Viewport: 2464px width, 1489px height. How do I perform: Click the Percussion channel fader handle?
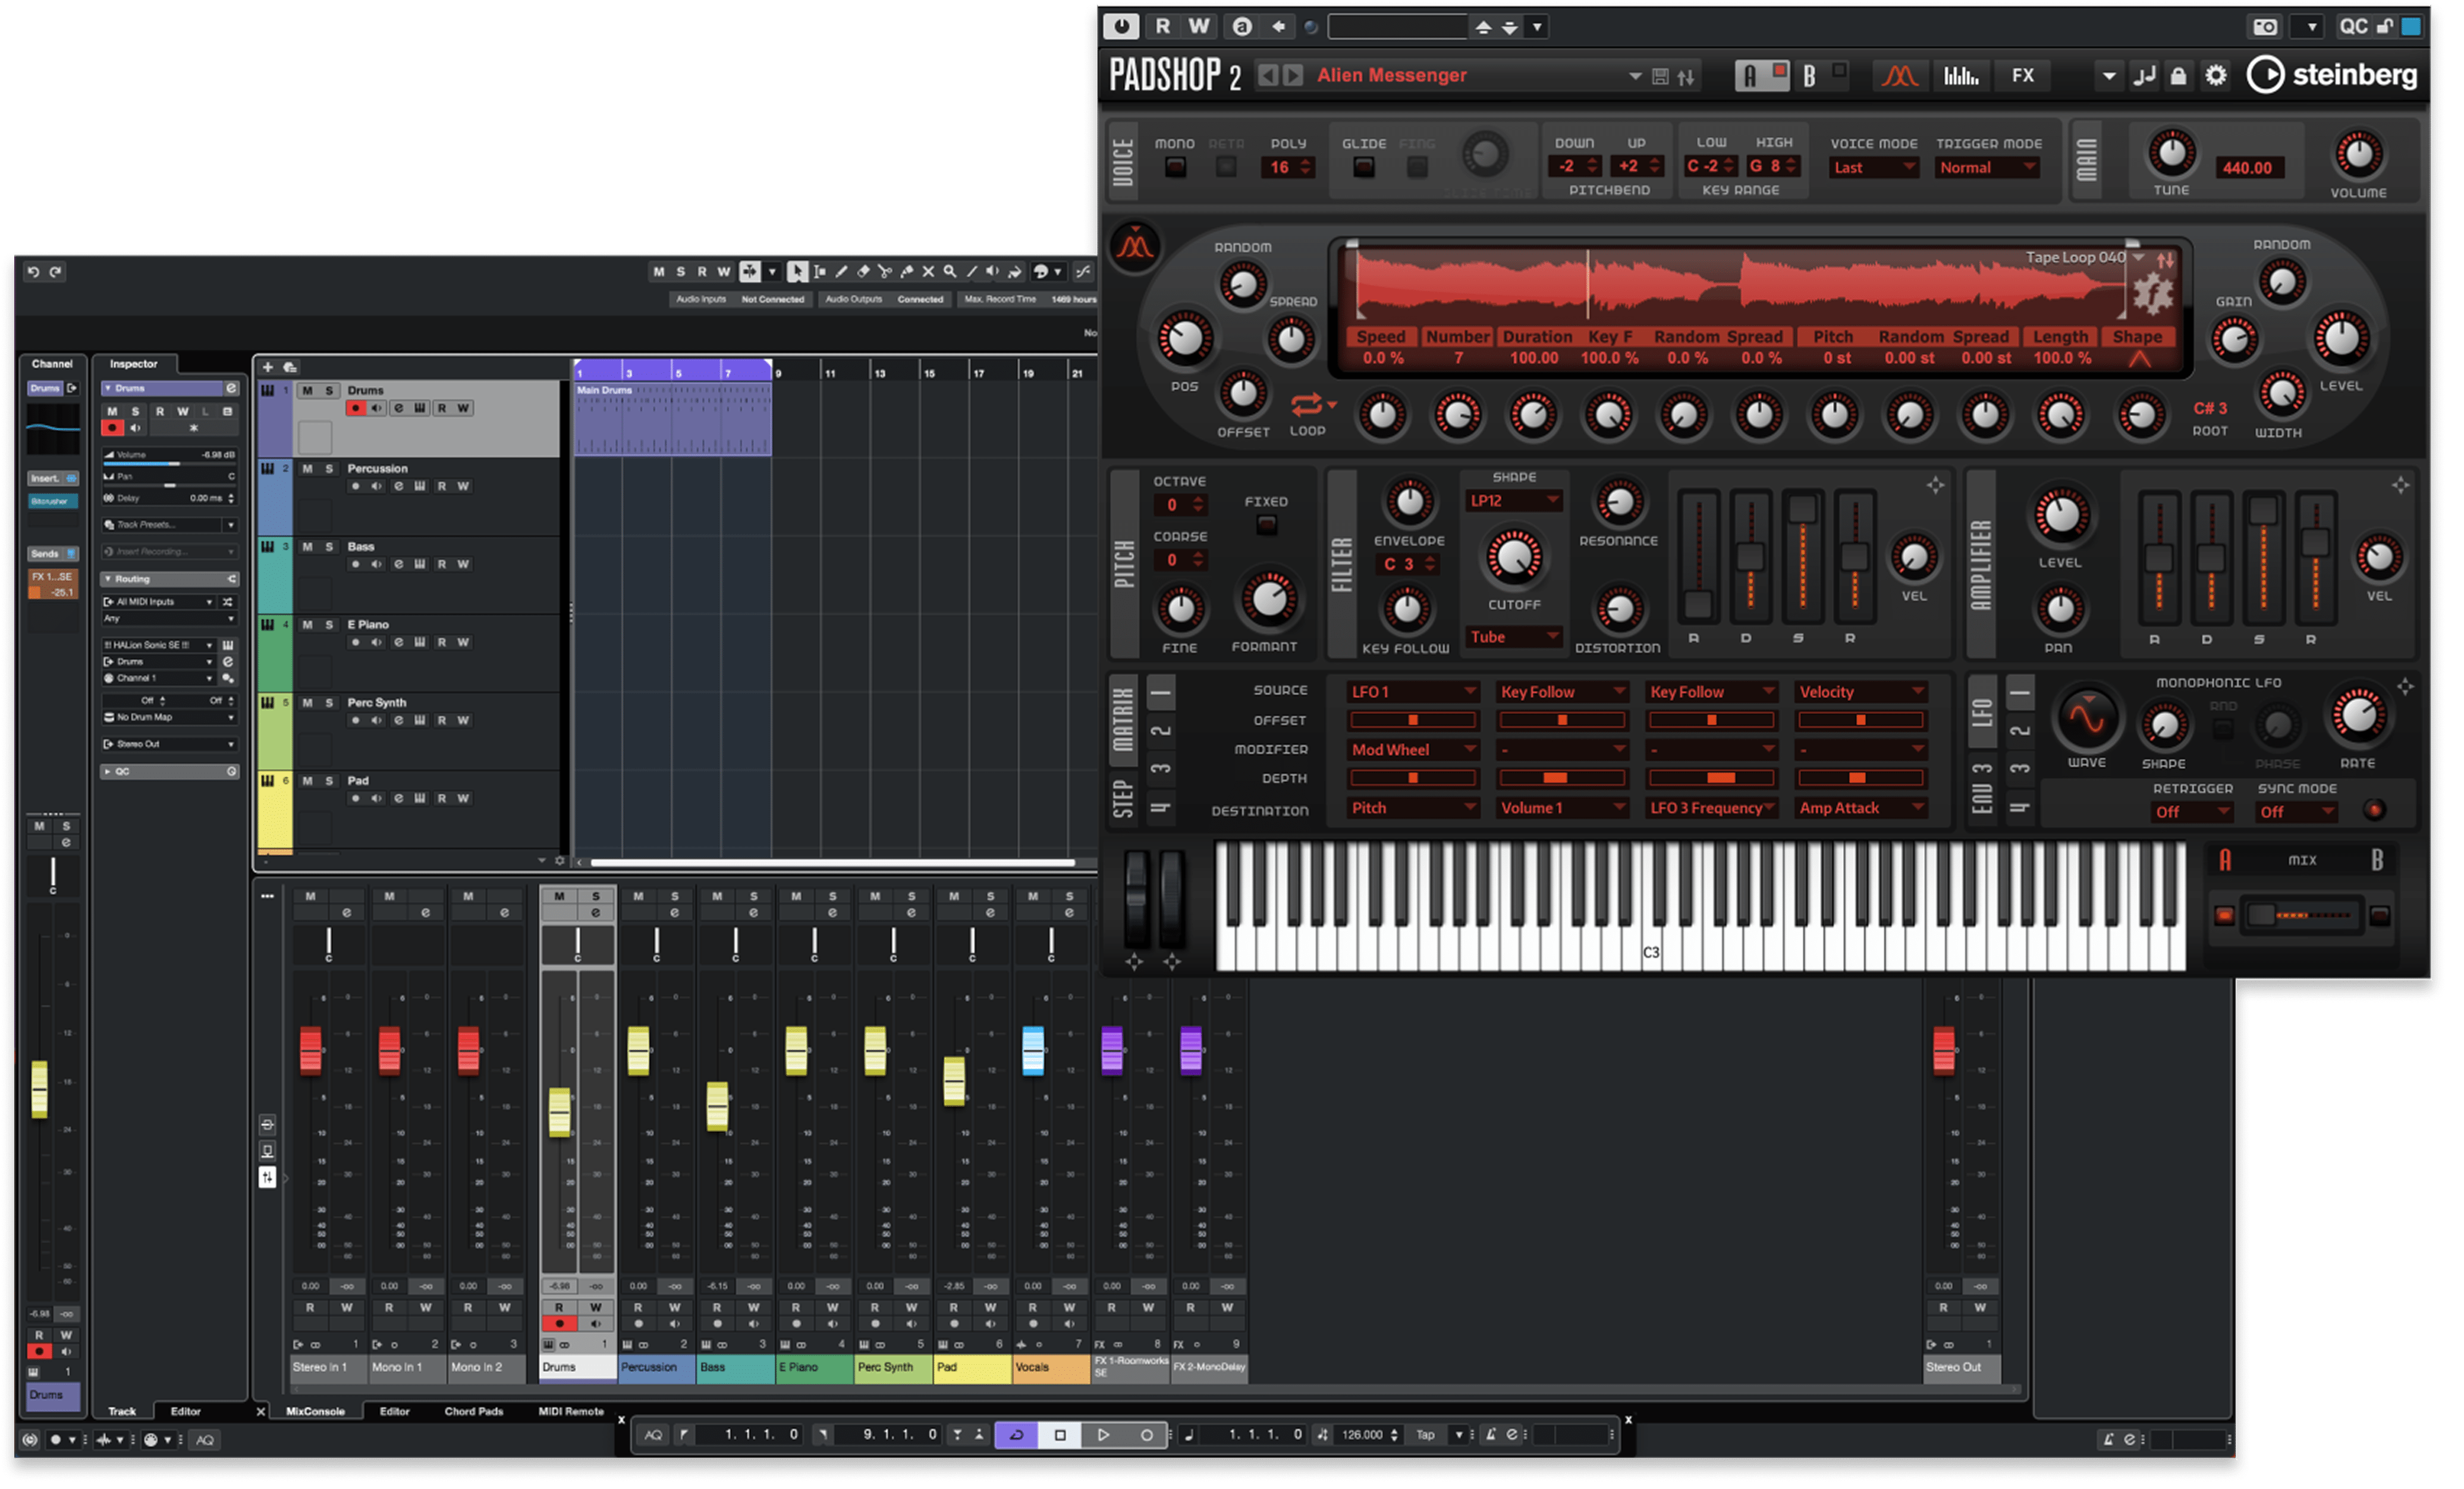pyautogui.click(x=638, y=1051)
